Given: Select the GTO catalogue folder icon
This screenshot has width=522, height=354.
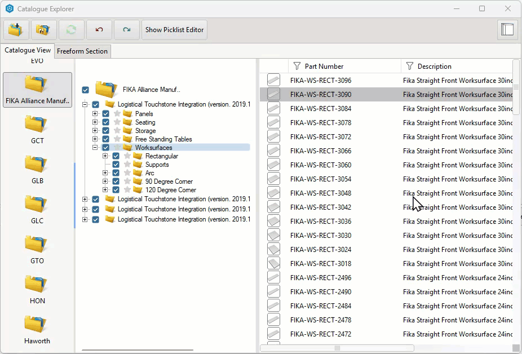Looking at the screenshot, I should click(36, 244).
